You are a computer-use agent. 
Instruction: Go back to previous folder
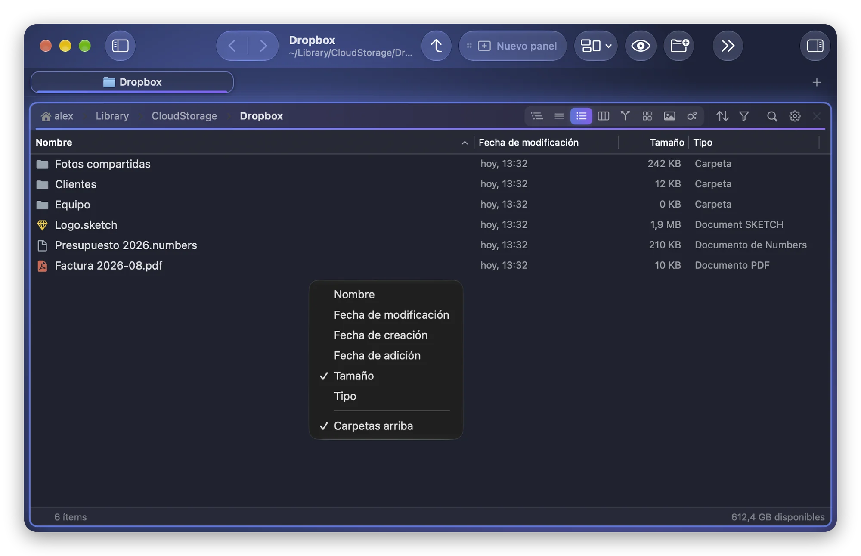coord(232,46)
